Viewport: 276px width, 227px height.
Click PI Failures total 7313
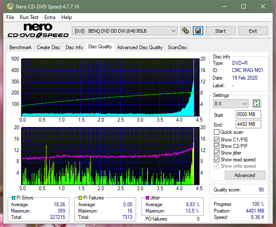tap(127, 217)
